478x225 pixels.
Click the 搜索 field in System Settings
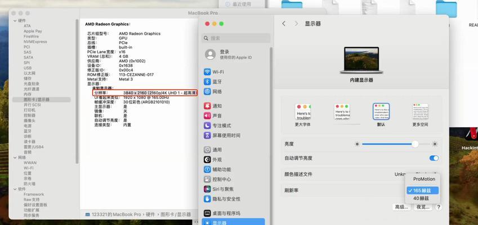click(x=236, y=38)
